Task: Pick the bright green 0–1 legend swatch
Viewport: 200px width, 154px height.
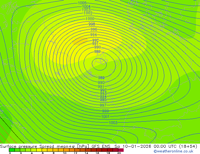Action: pos(12,150)
